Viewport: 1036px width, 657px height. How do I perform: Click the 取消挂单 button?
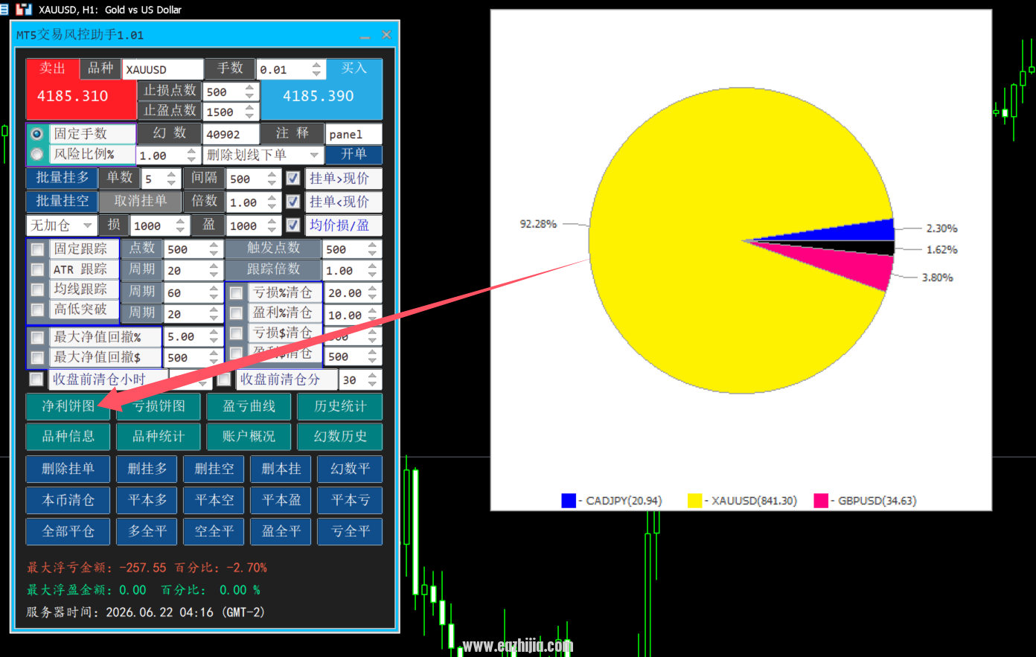(141, 201)
